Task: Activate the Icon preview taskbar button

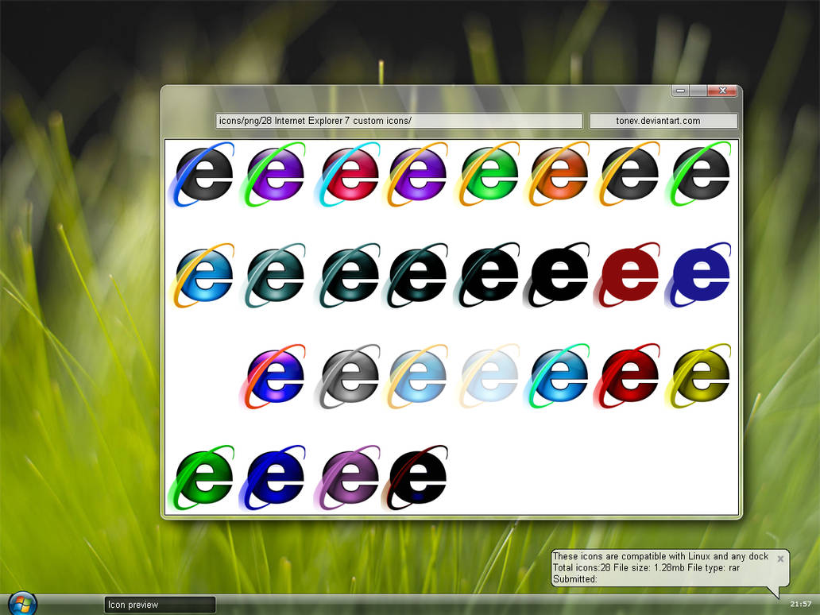Action: 160,605
